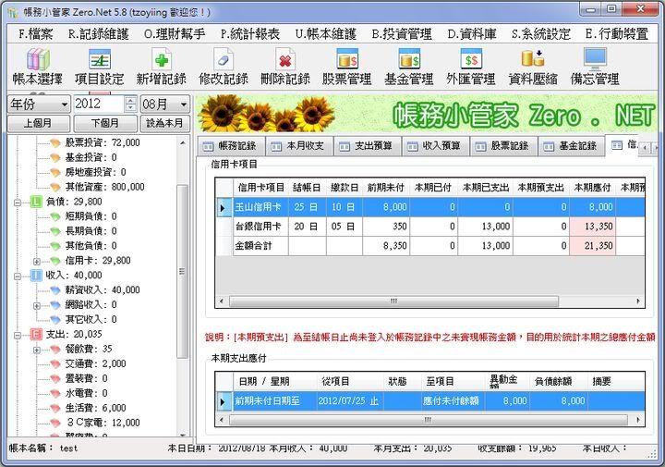Open B.投資管理 menu
The height and width of the screenshot is (467, 665).
tap(402, 34)
